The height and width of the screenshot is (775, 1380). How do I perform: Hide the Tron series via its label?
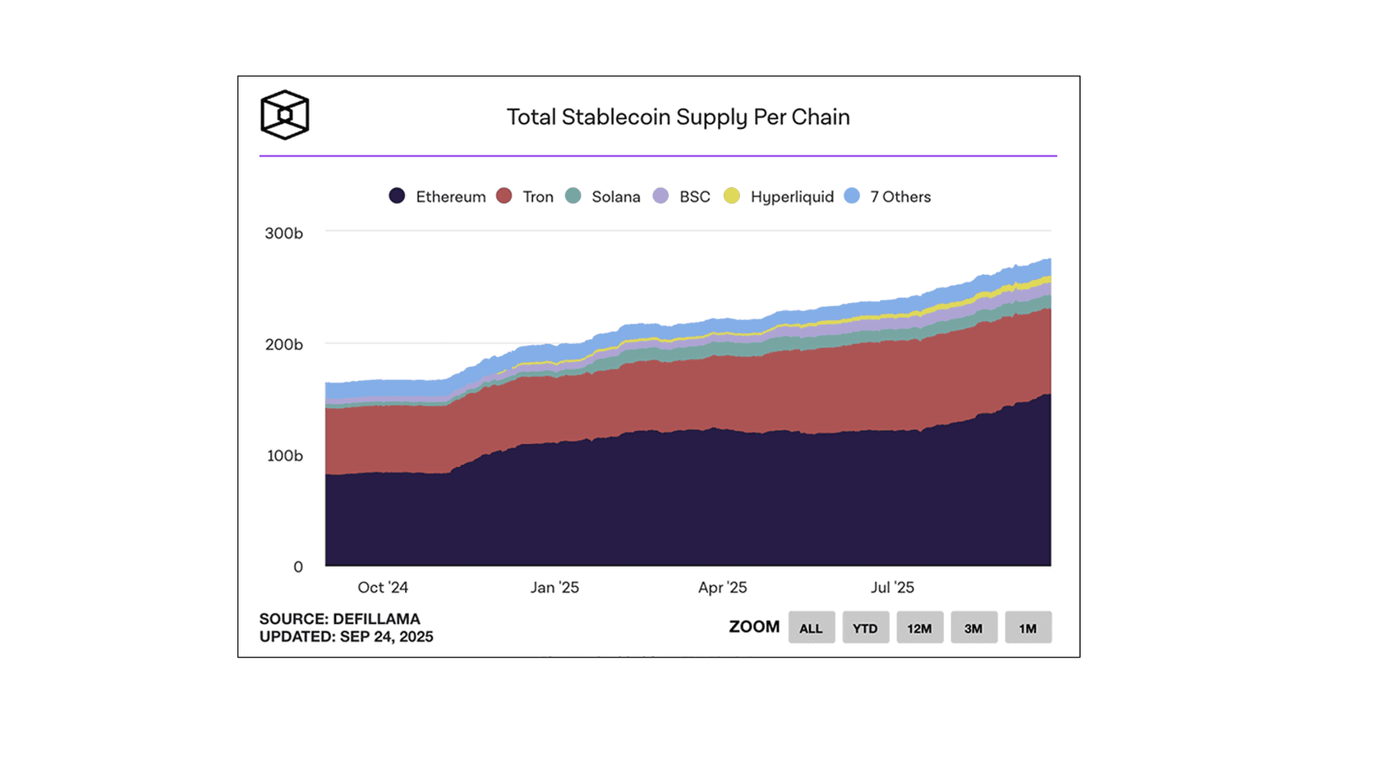pos(538,197)
